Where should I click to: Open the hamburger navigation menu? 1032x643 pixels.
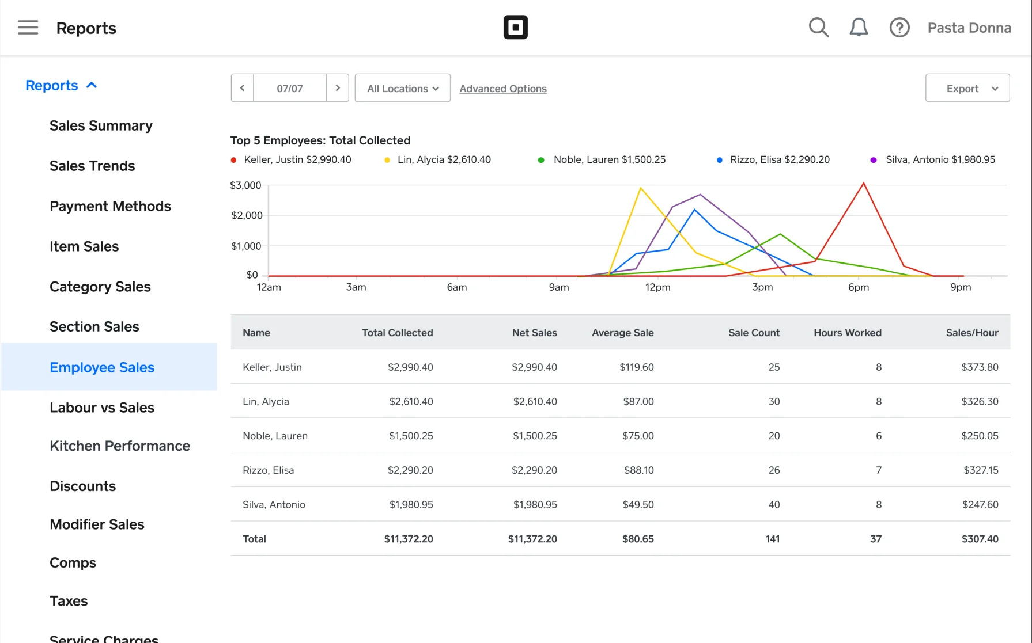(28, 28)
